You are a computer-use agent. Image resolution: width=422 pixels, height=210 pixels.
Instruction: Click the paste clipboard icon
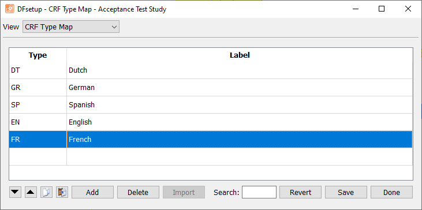[x=62, y=192]
